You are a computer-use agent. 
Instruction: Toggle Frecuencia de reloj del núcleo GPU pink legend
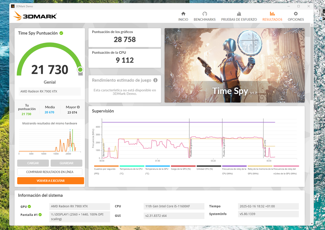pos(286,170)
